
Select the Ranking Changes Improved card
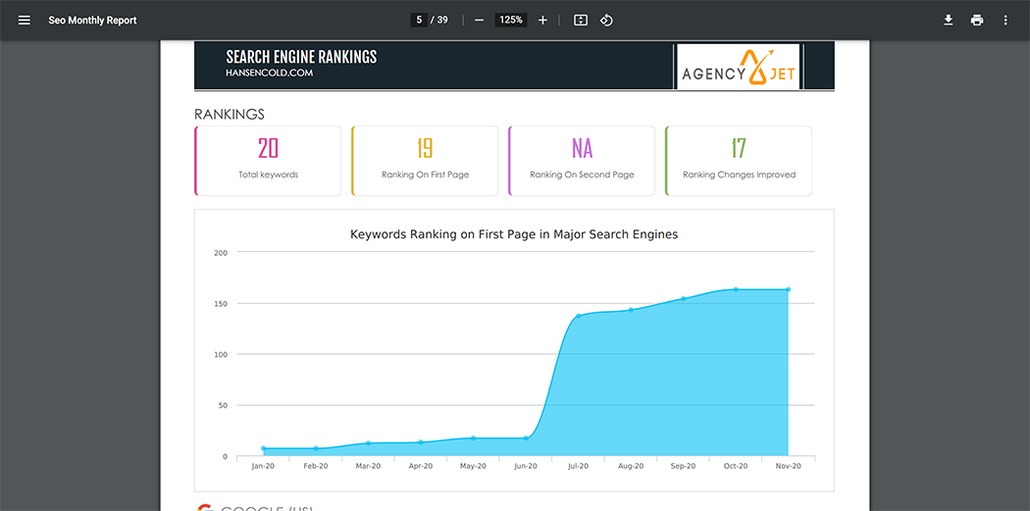[739, 161]
